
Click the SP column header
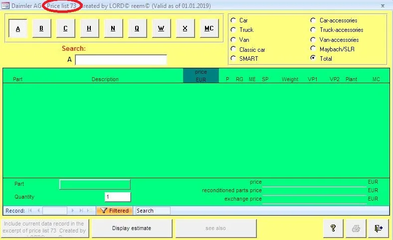[265, 79]
